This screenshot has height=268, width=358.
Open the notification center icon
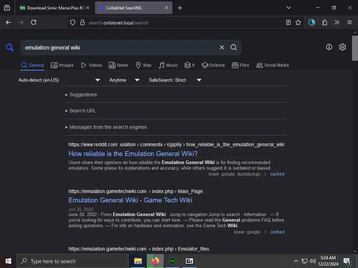347,261
